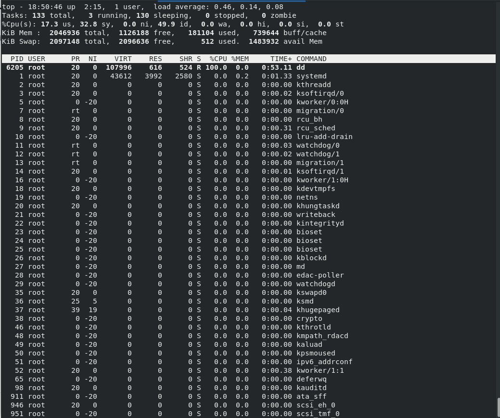This screenshot has width=500, height=418.
Task: Select the writeback process entry
Action: [316, 215]
